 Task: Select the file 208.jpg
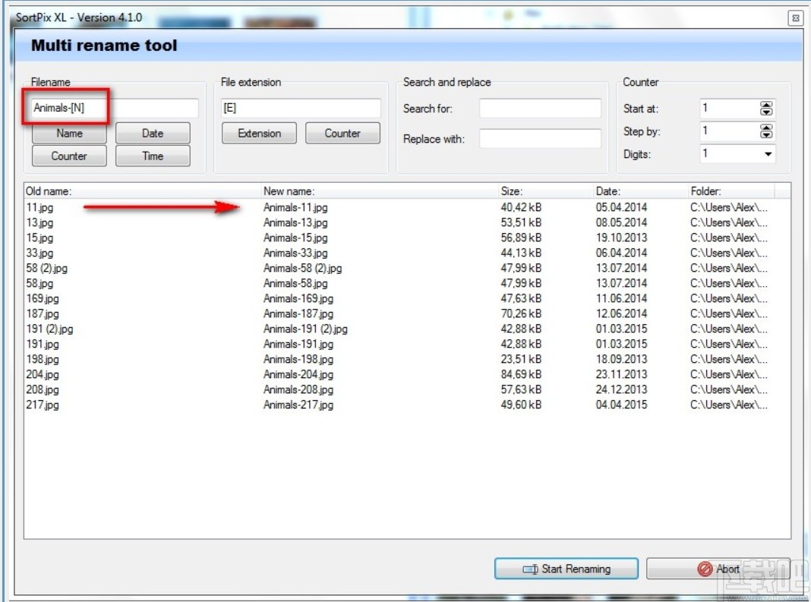(x=43, y=389)
